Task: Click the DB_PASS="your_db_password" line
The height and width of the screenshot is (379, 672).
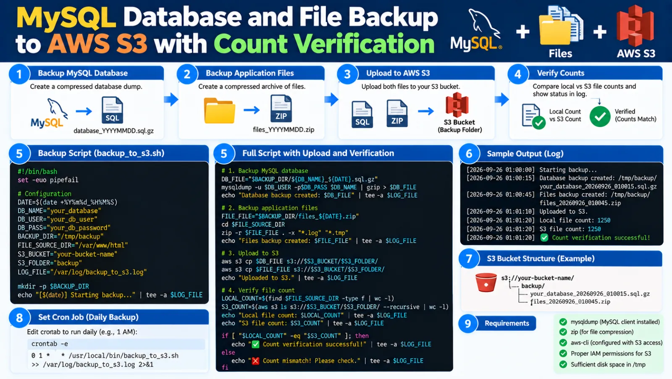Action: (x=64, y=228)
